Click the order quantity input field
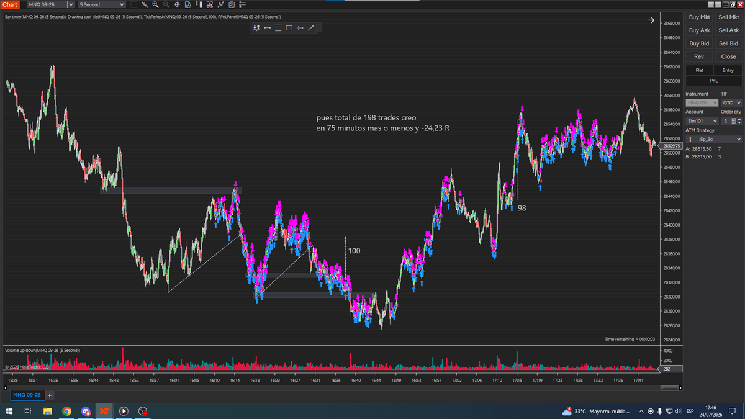This screenshot has height=419, width=745. pyautogui.click(x=725, y=121)
